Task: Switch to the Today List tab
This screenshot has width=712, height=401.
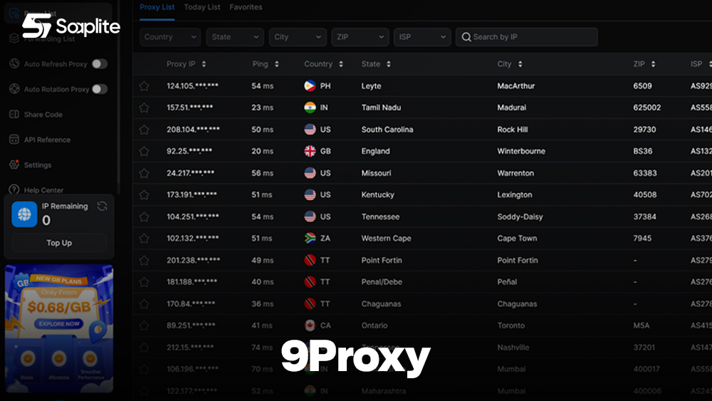Action: (202, 7)
